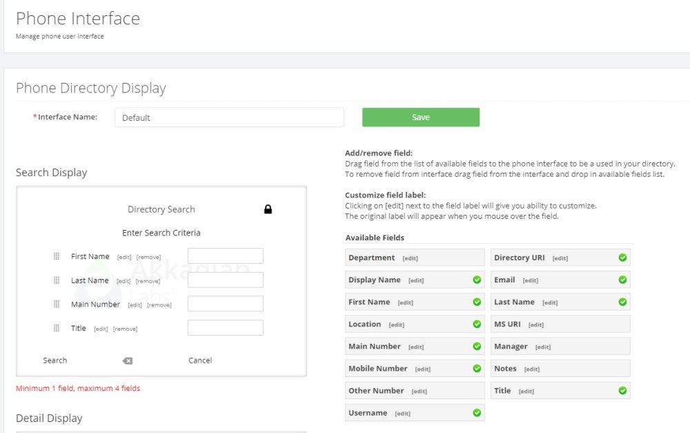Click the Main Number search input box

pos(226,303)
